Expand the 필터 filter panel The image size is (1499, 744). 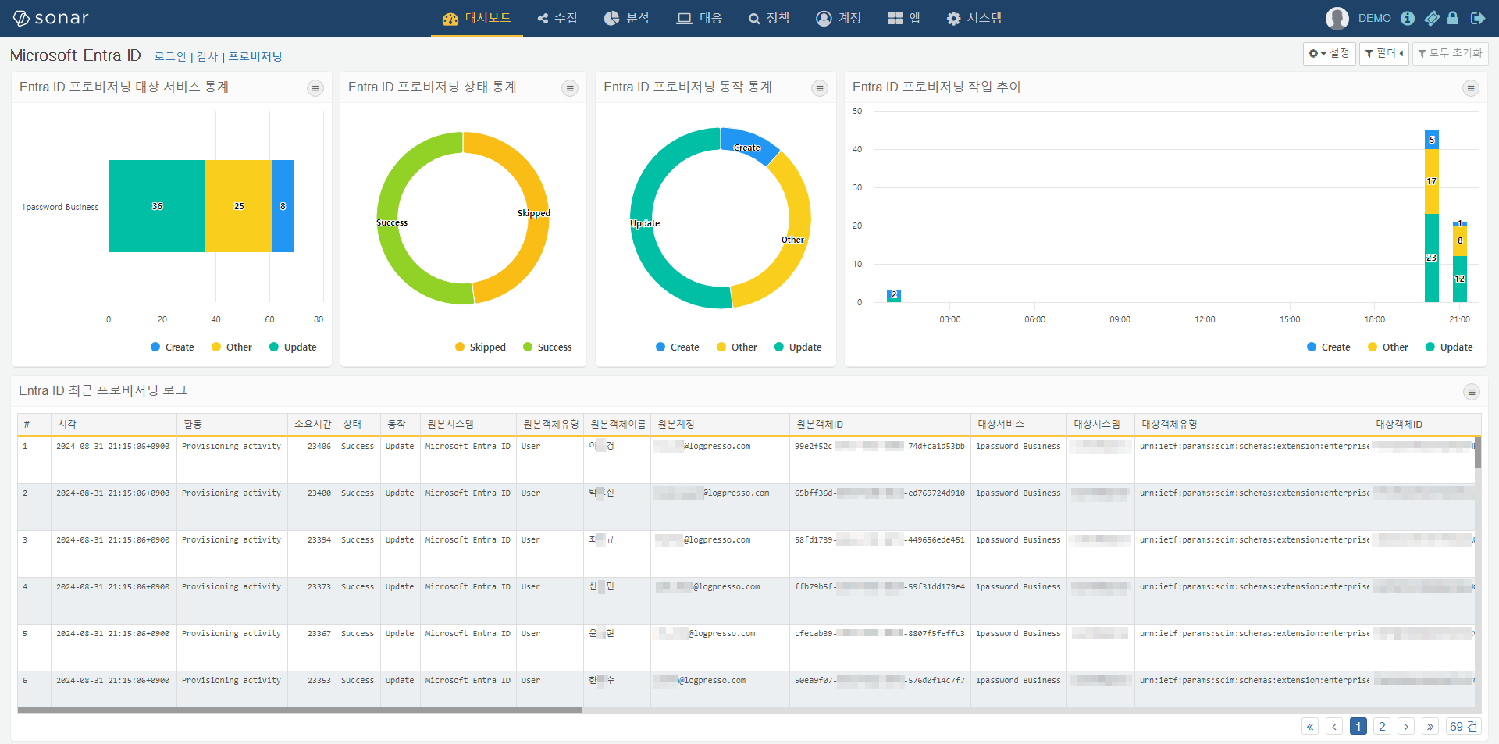(x=1384, y=53)
